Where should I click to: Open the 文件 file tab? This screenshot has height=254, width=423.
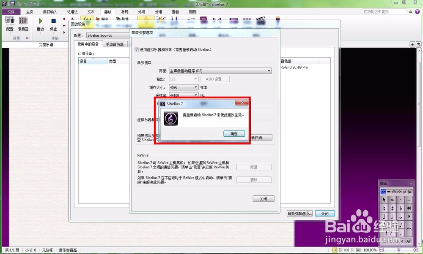(x=11, y=12)
